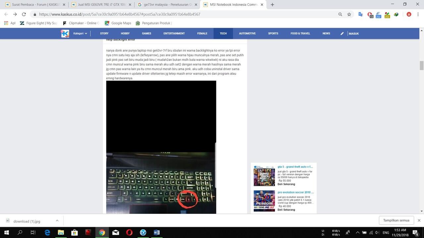Open the Apps bookmarks shortcut

10,23
